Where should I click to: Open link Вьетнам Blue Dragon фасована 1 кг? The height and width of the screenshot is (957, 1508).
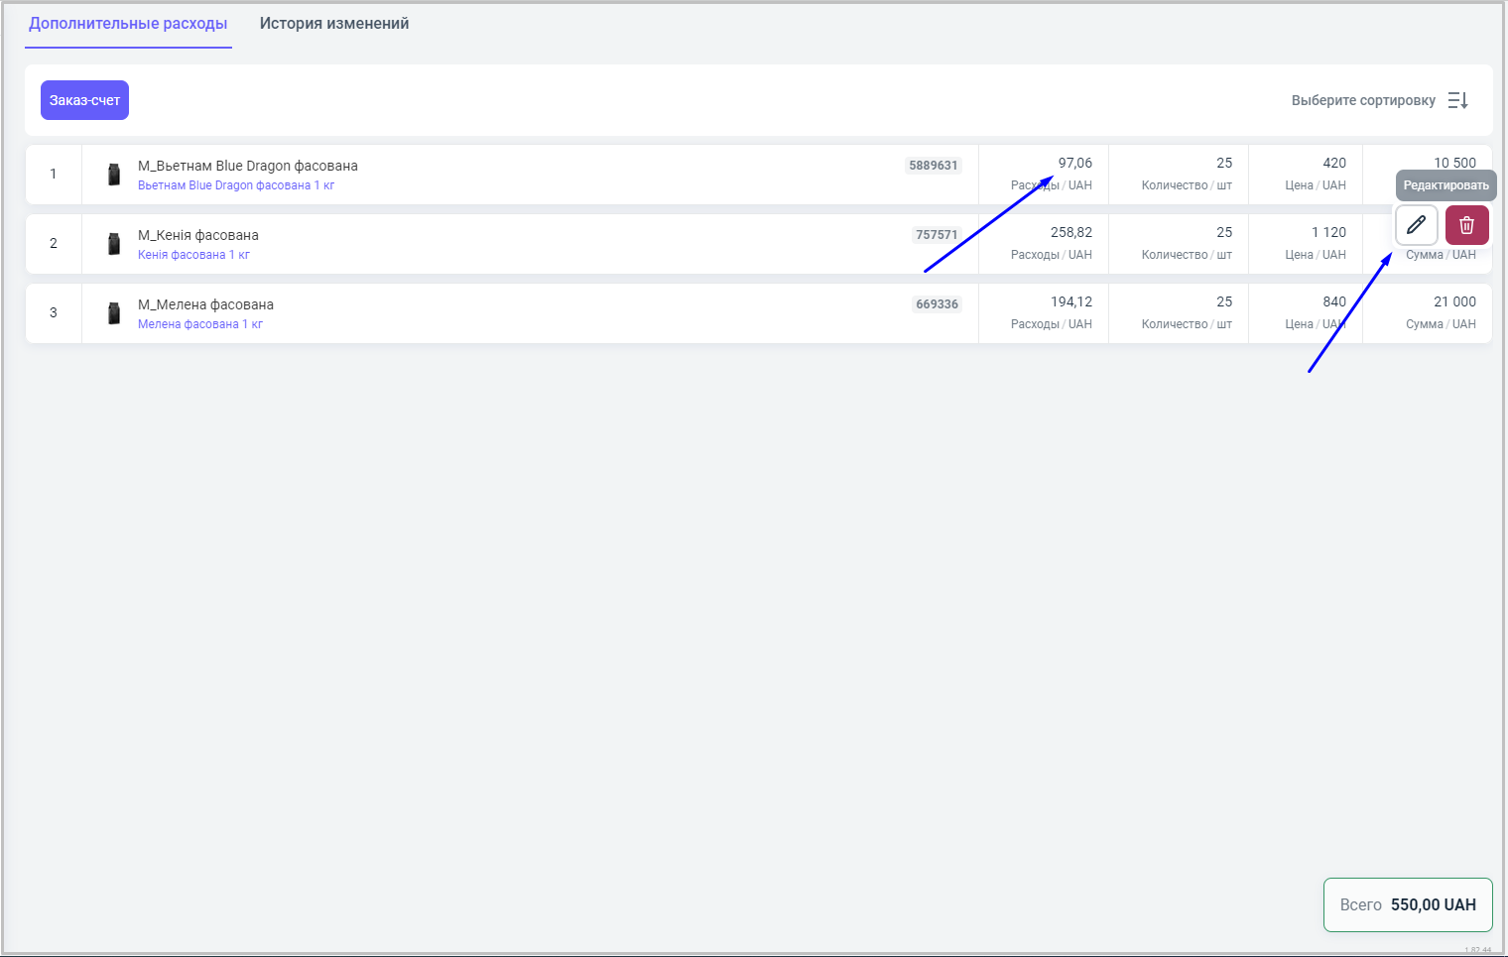coord(236,185)
